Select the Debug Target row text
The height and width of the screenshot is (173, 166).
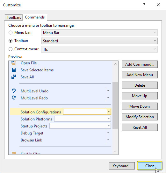click(x=32, y=133)
